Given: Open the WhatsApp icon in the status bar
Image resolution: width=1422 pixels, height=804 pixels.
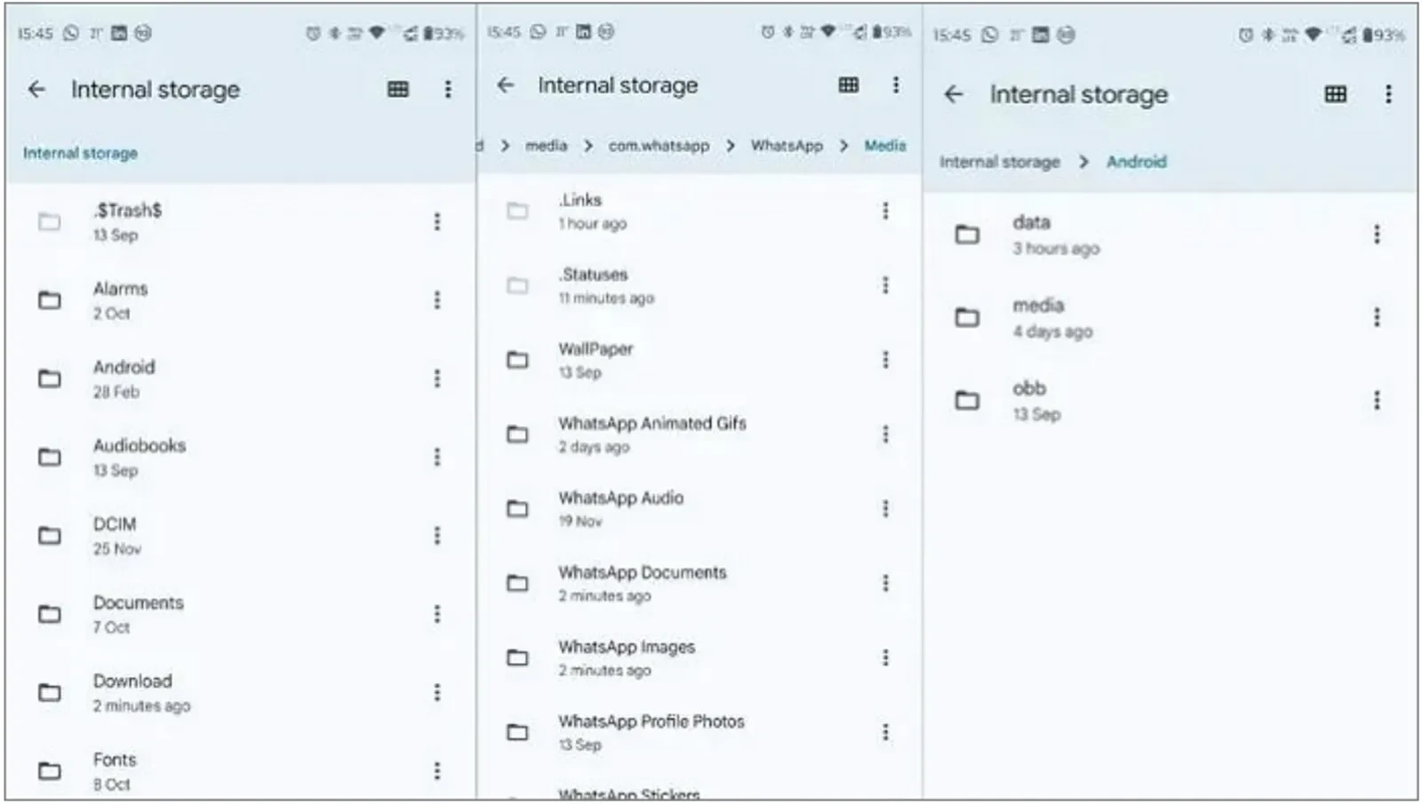Looking at the screenshot, I should tap(68, 32).
